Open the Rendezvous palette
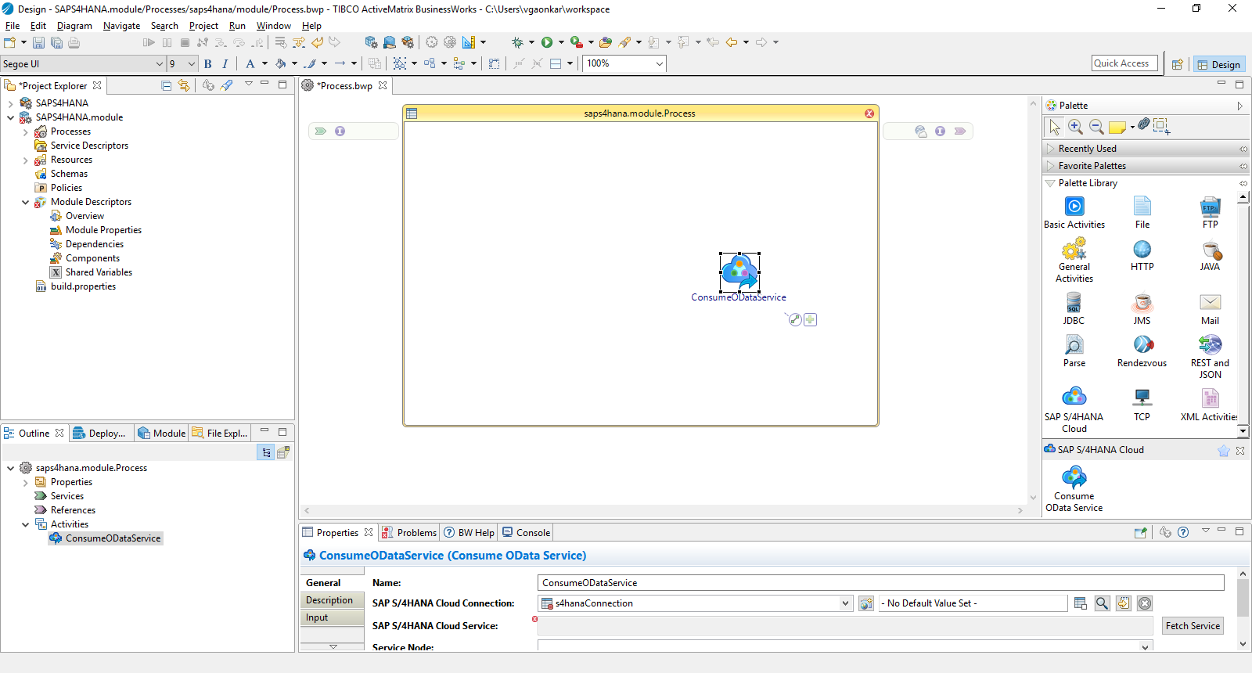The height and width of the screenshot is (673, 1252). click(x=1142, y=351)
